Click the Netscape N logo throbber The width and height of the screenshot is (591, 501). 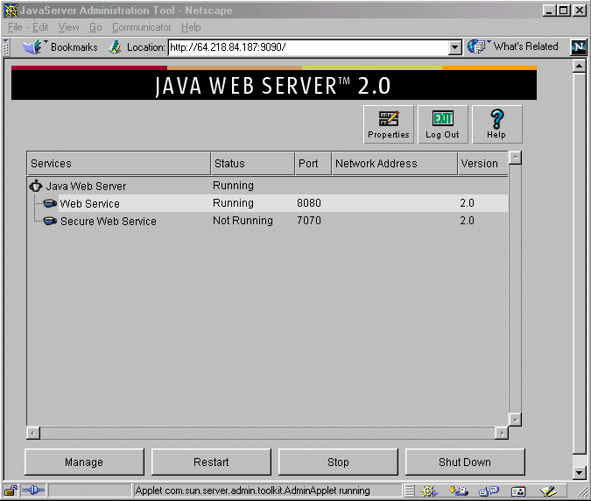pyautogui.click(x=579, y=47)
